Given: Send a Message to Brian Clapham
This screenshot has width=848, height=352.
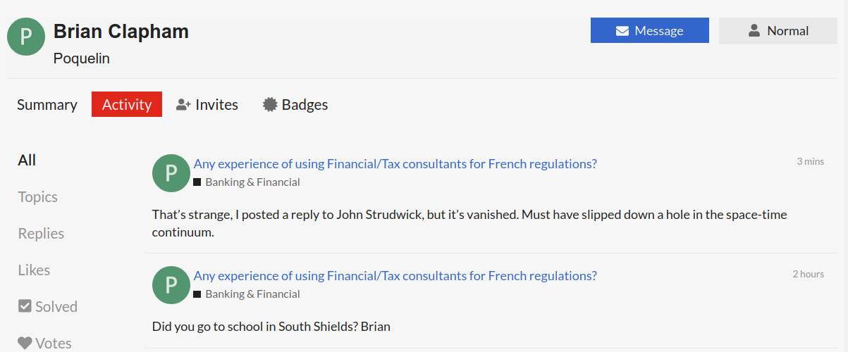Looking at the screenshot, I should click(x=650, y=31).
